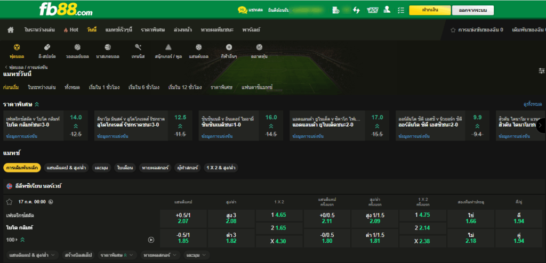Open the fb88.com logo

66,10
